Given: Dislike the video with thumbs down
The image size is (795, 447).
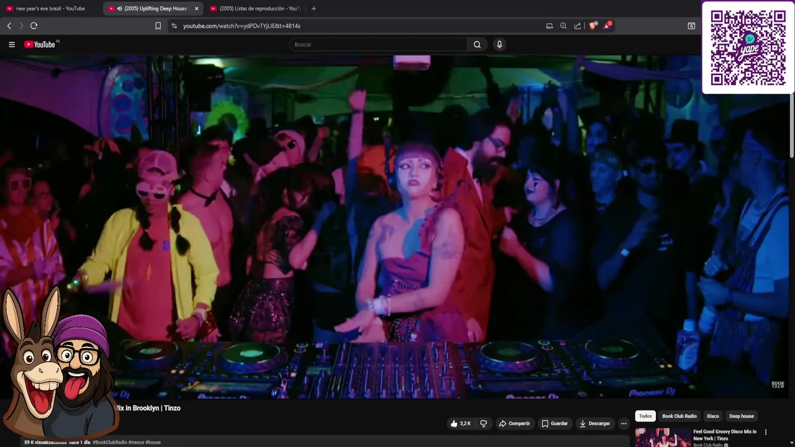Looking at the screenshot, I should click(483, 423).
